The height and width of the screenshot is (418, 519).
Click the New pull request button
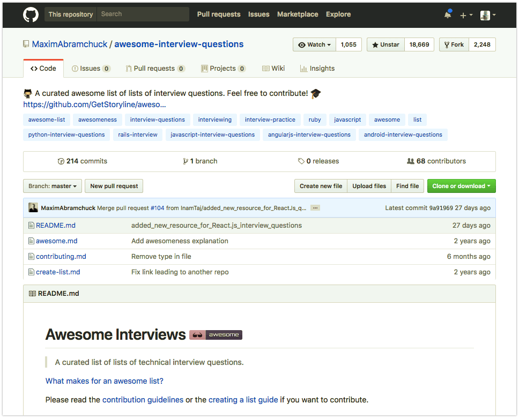tap(114, 186)
